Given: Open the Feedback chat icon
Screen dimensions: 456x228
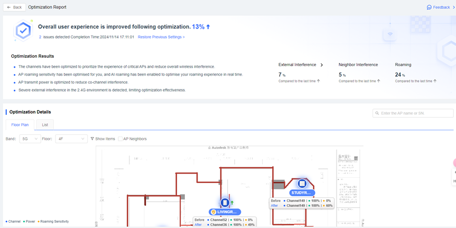Looking at the screenshot, I should [x=429, y=7].
